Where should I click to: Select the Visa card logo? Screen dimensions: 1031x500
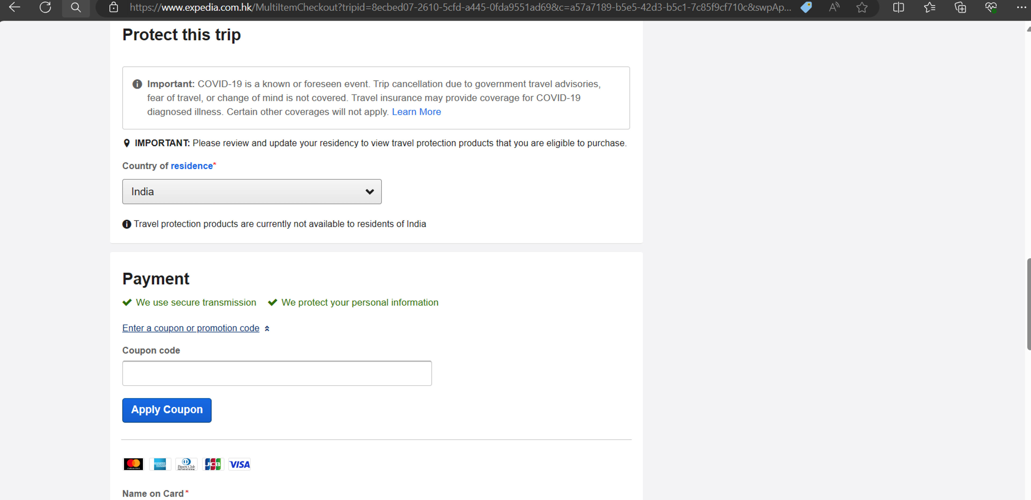coord(239,464)
